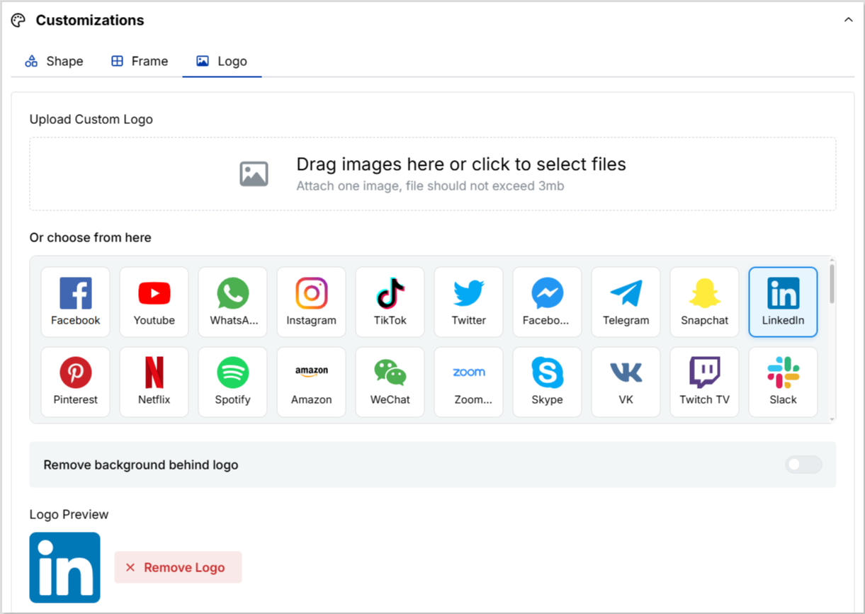Image resolution: width=865 pixels, height=614 pixels.
Task: Toggle Remove background behind logo switch
Action: tap(803, 465)
